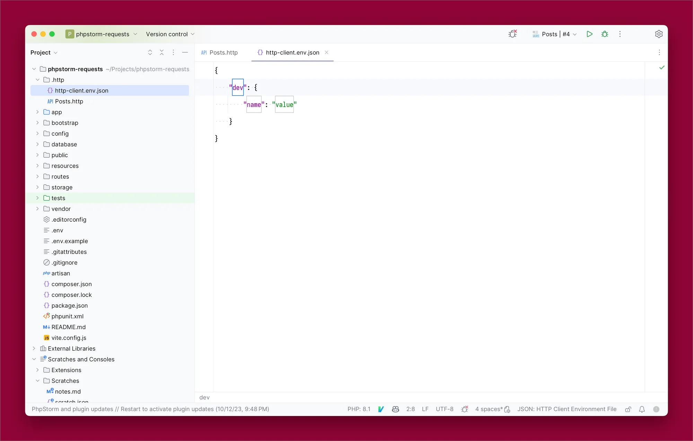Click Expand All in Project panel
The image size is (693, 441).
150,52
